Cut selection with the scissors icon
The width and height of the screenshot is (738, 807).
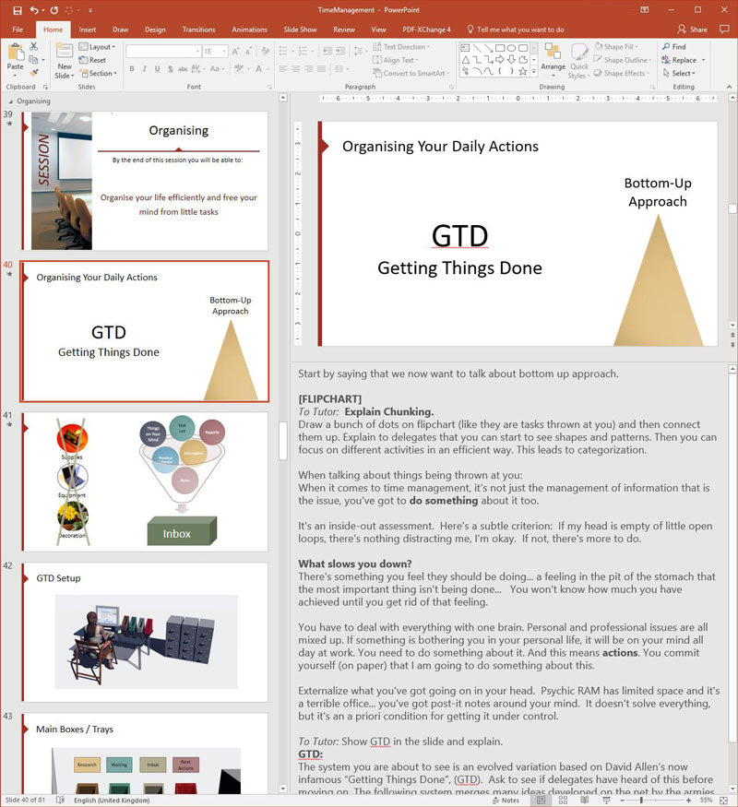pos(33,47)
